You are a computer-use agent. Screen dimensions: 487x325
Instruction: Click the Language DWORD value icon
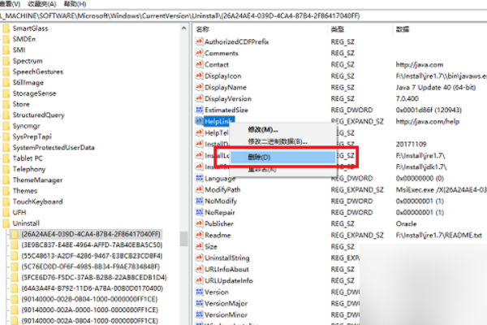pos(199,178)
